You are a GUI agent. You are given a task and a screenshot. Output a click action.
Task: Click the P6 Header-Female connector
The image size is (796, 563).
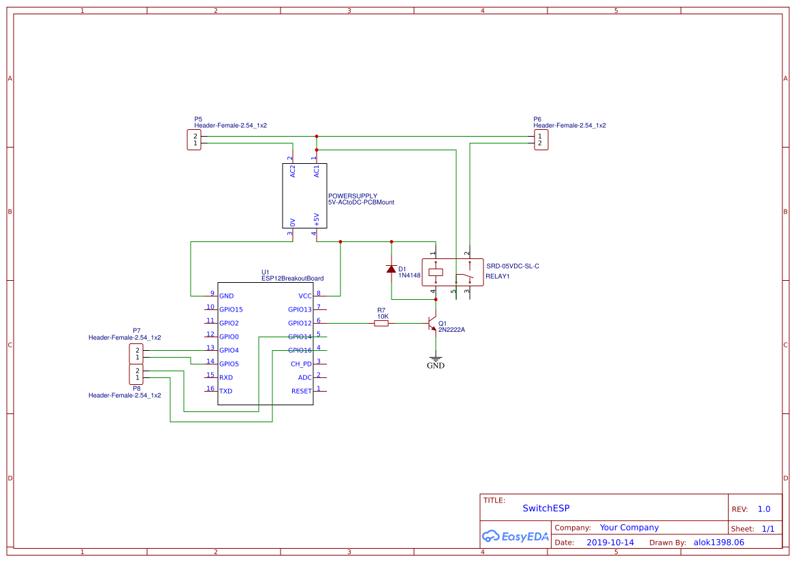(541, 139)
